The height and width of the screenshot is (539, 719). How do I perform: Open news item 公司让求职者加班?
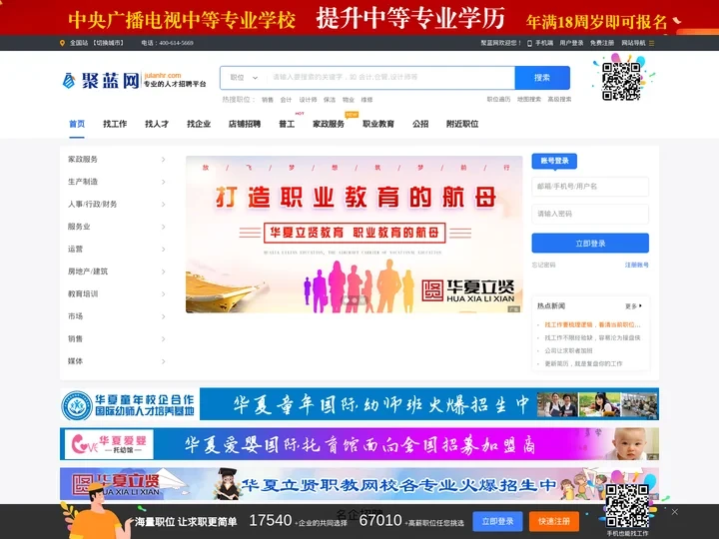(x=568, y=350)
